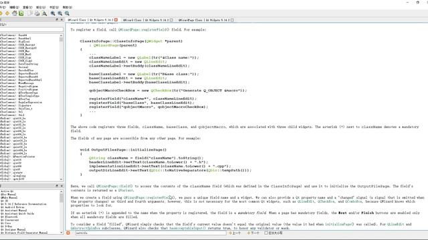The height and width of the screenshot is (240, 428).
Task: Click the index Look for input field
Action: point(31,29)
